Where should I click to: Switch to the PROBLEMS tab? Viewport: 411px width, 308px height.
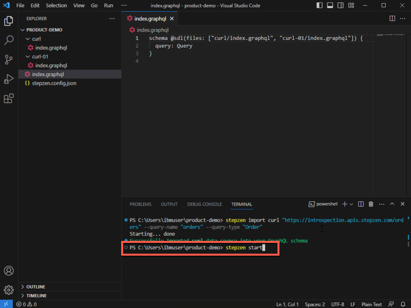tap(140, 204)
